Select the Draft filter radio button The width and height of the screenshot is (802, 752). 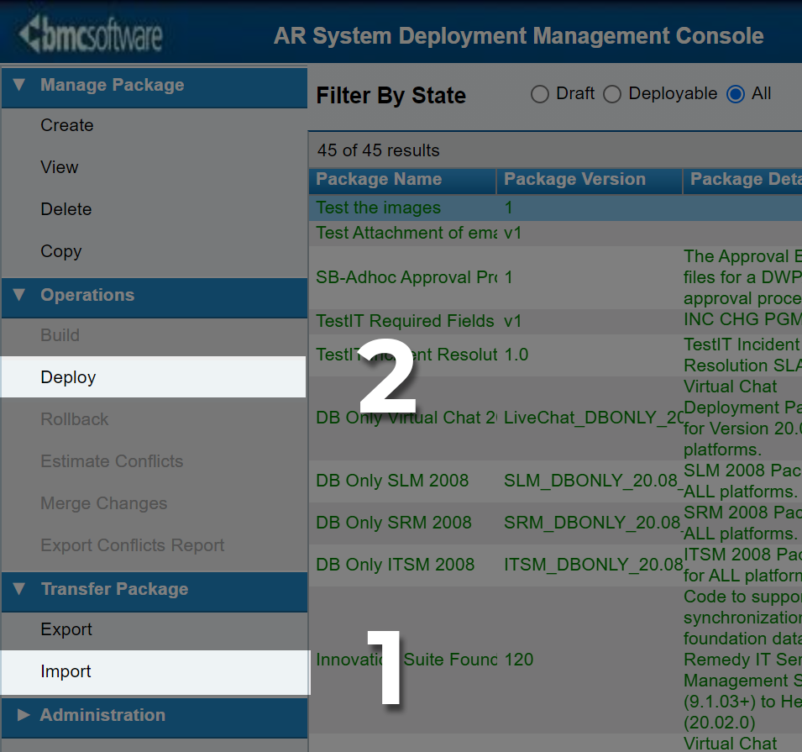tap(540, 94)
